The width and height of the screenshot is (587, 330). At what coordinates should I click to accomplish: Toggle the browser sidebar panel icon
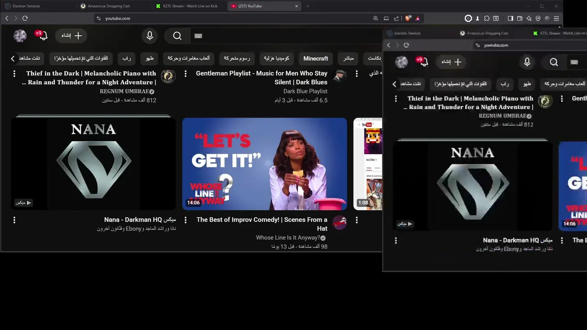coord(510,18)
